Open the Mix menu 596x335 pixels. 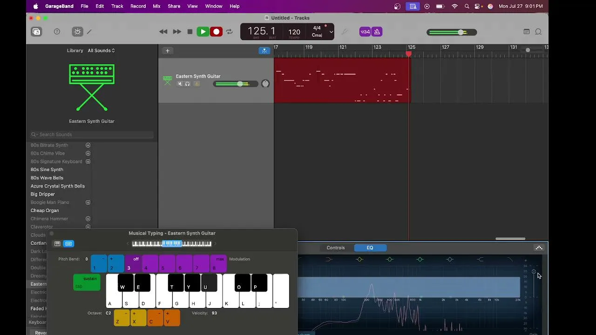[156, 6]
